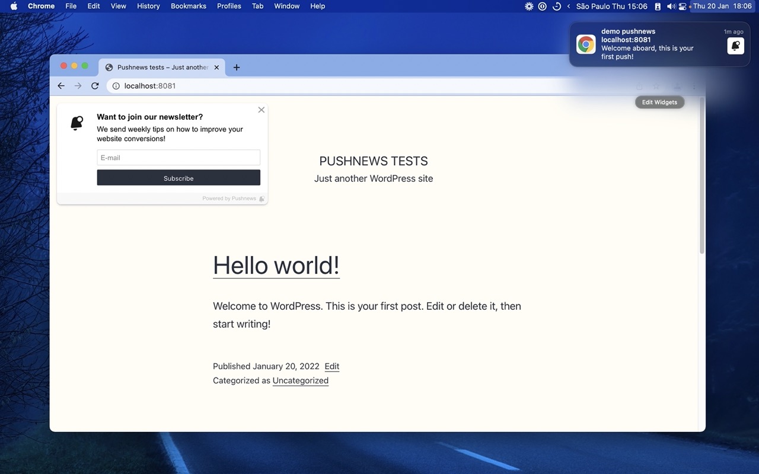
Task: Open the Uncategorized category link
Action: tap(301, 380)
